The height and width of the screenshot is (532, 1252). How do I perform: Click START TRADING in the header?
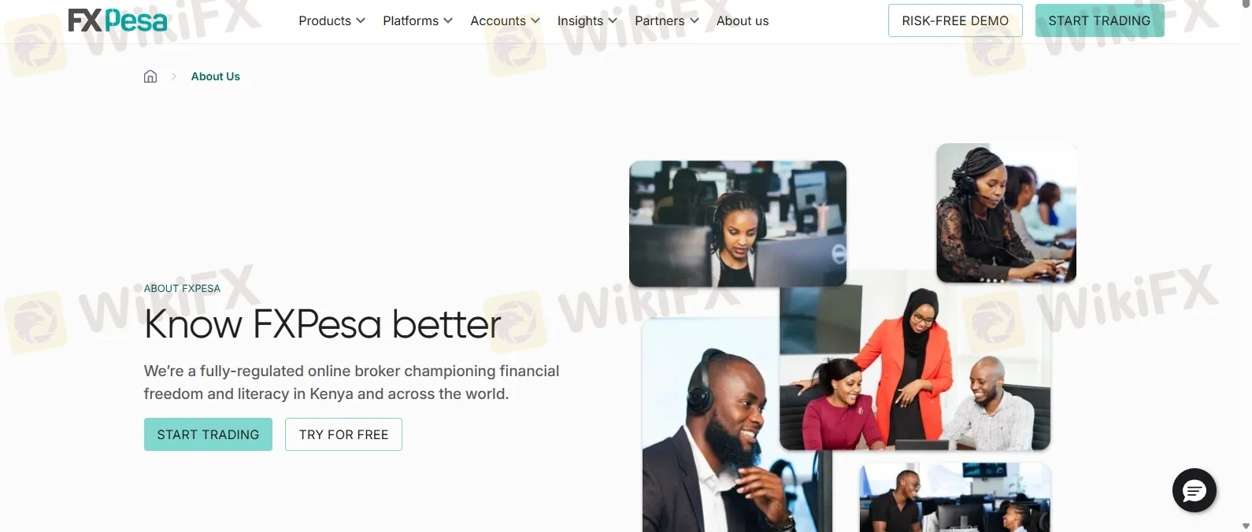(1099, 20)
